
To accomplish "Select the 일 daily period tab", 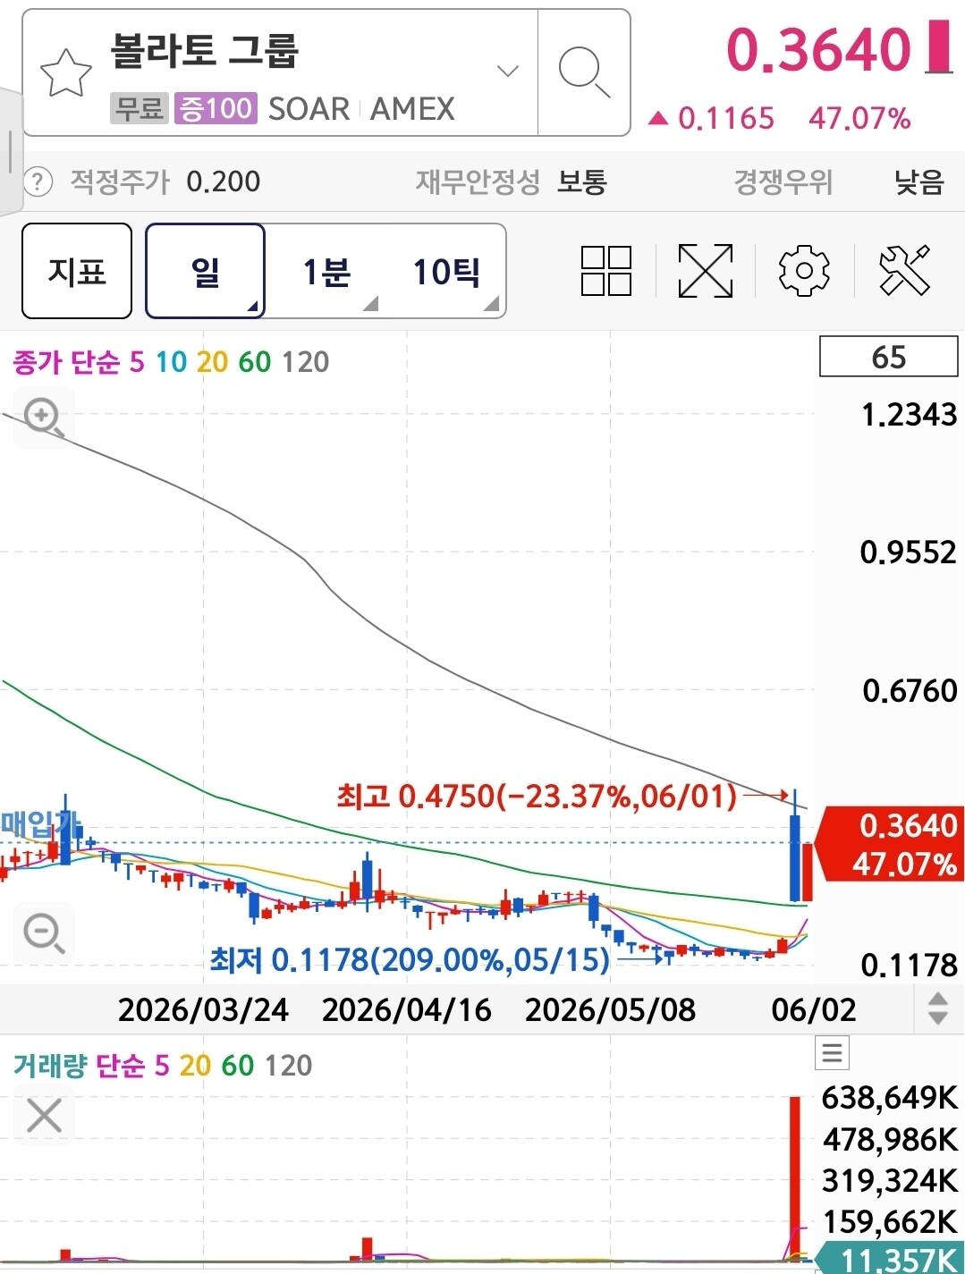I will point(205,271).
